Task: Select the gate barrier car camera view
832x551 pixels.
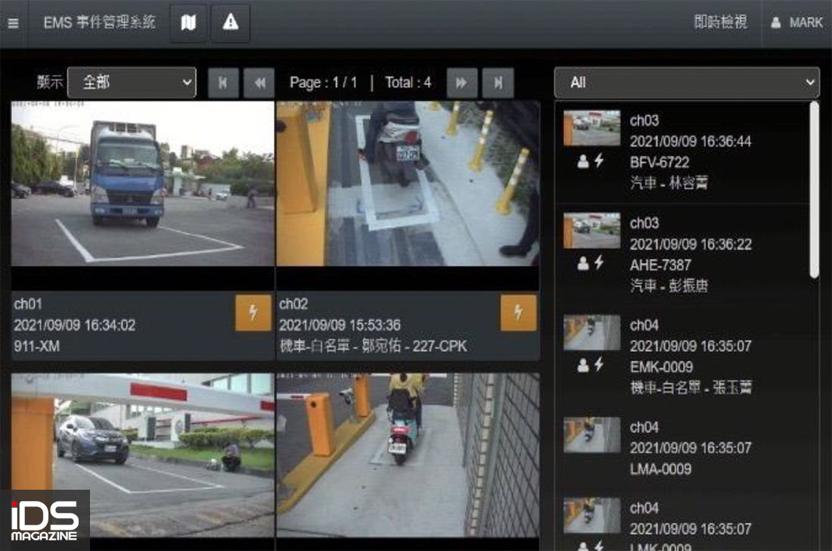Action: 143,455
